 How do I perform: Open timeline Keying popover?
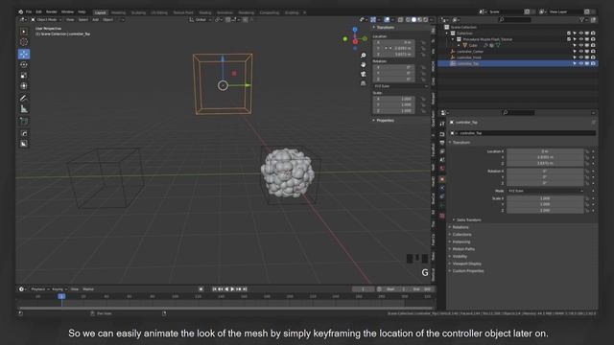[59, 289]
